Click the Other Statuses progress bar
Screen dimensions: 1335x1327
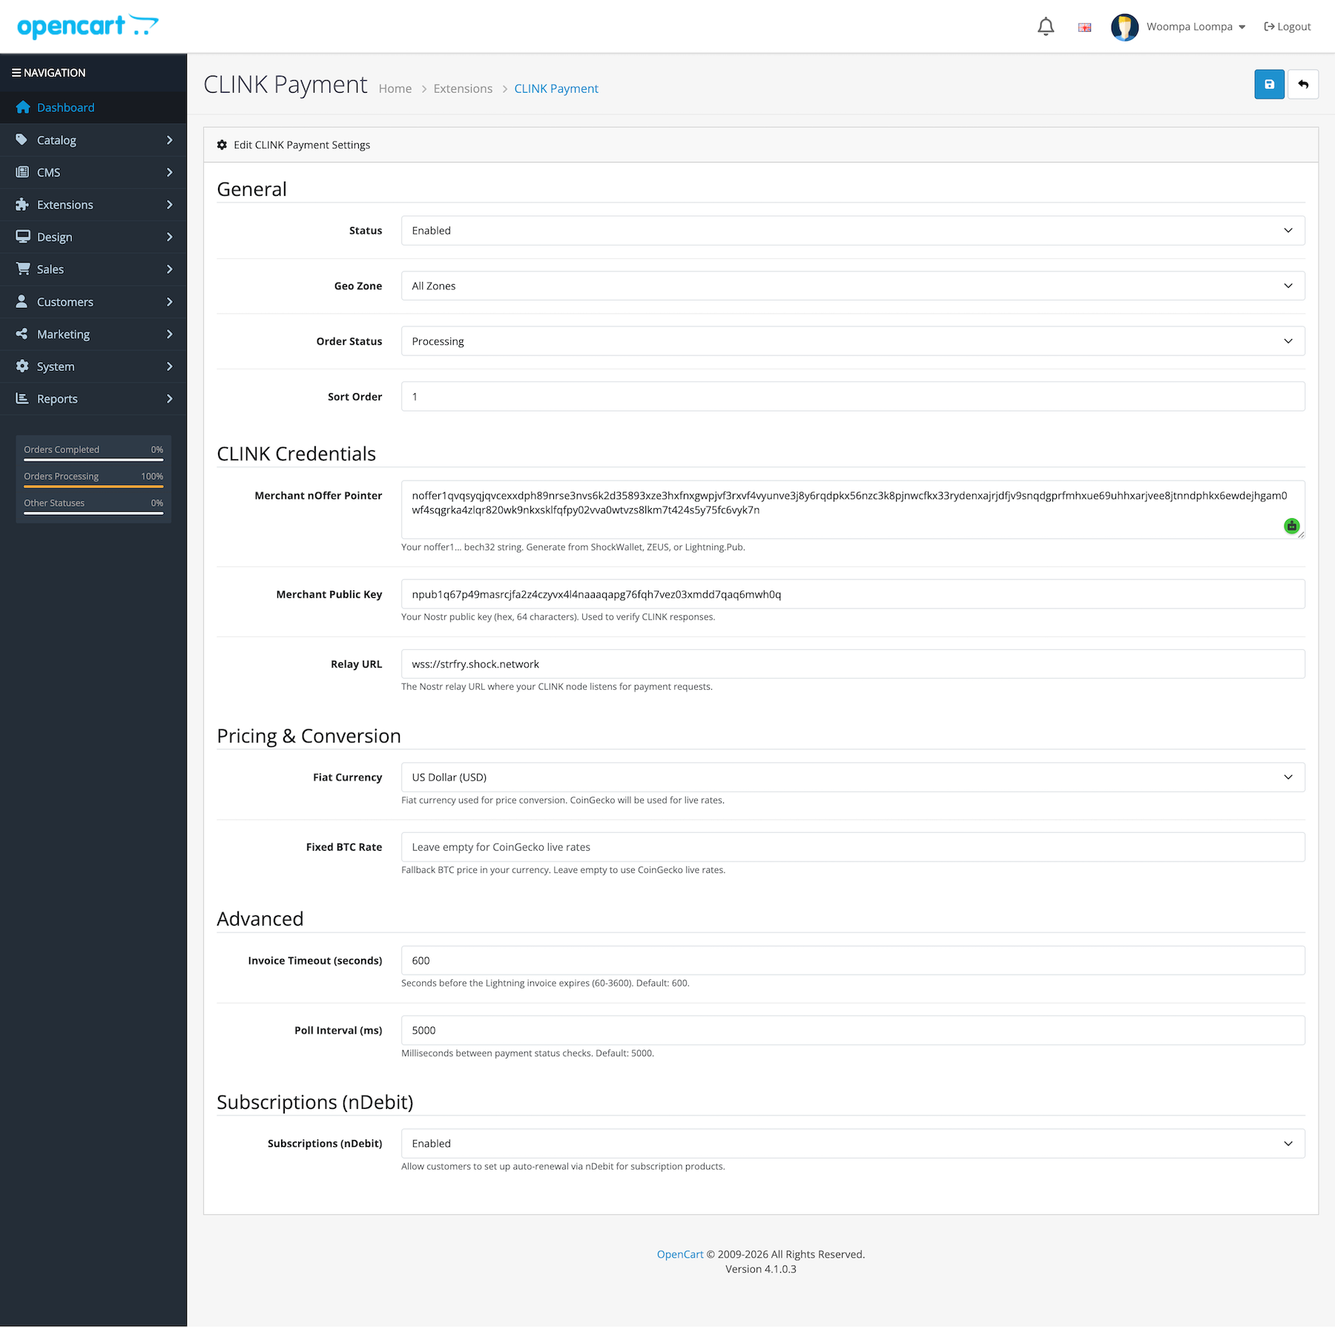tap(93, 513)
